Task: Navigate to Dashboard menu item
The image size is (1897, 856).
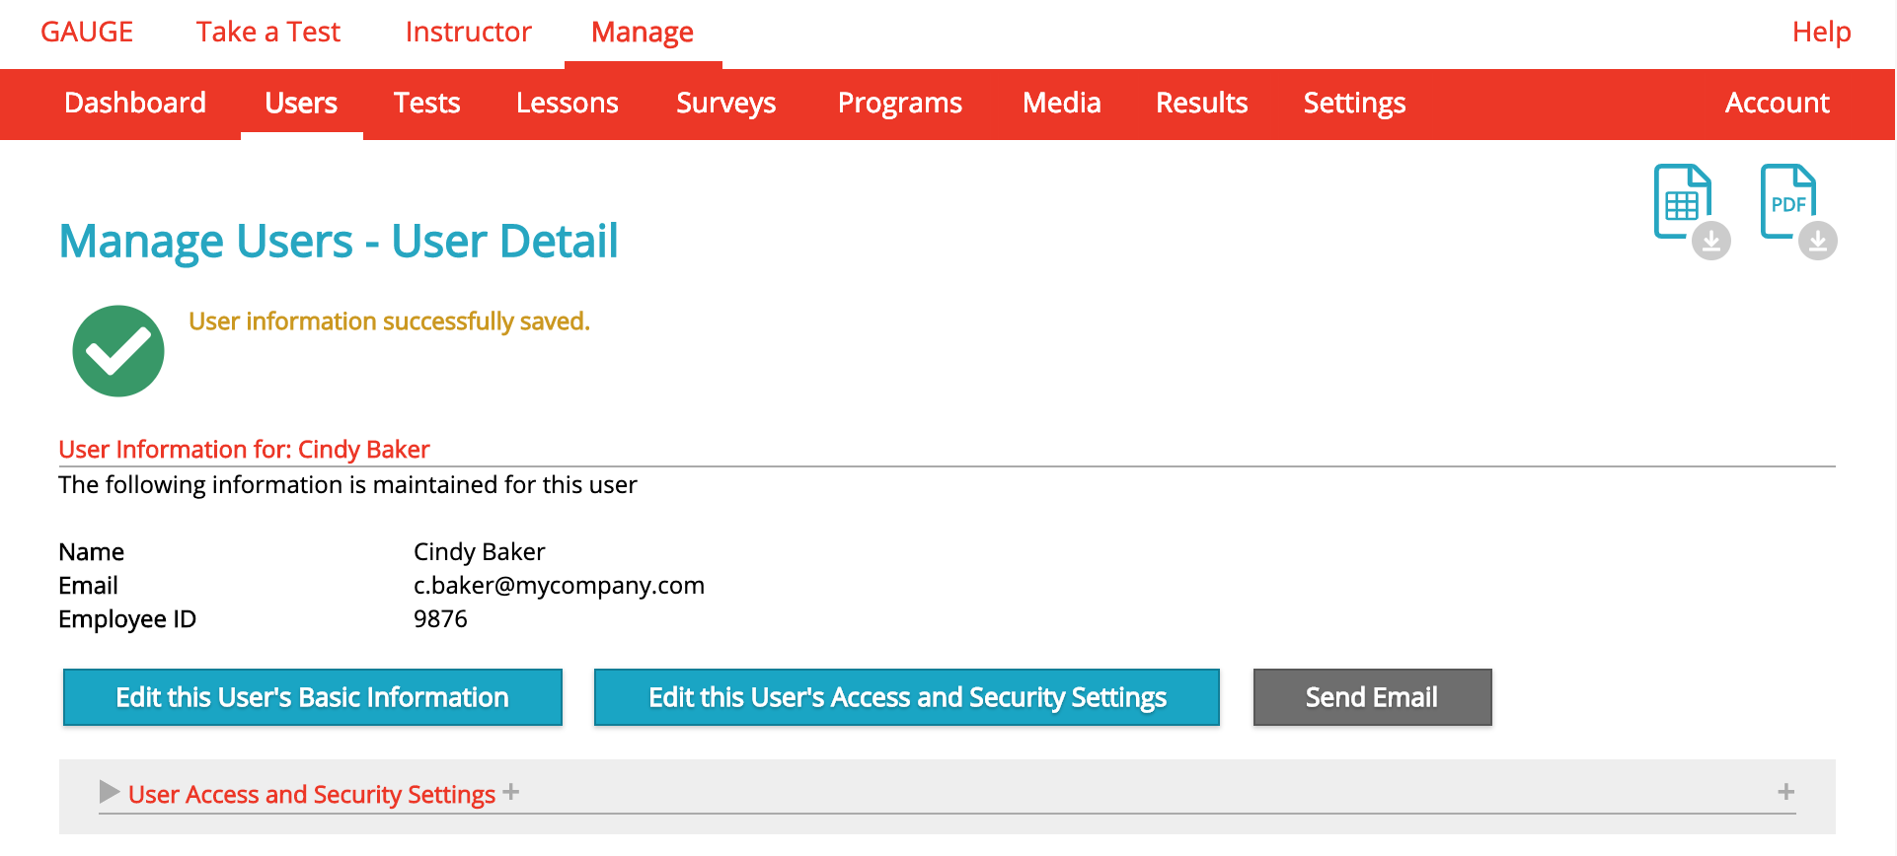Action: 135,104
